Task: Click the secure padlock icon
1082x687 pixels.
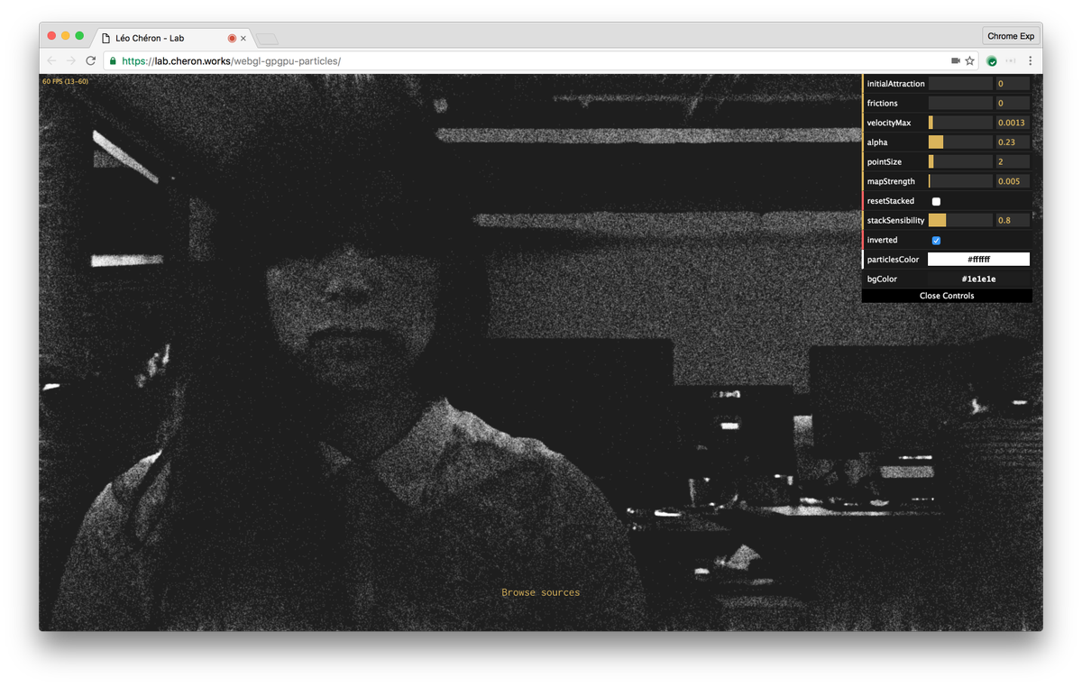Action: 113,61
